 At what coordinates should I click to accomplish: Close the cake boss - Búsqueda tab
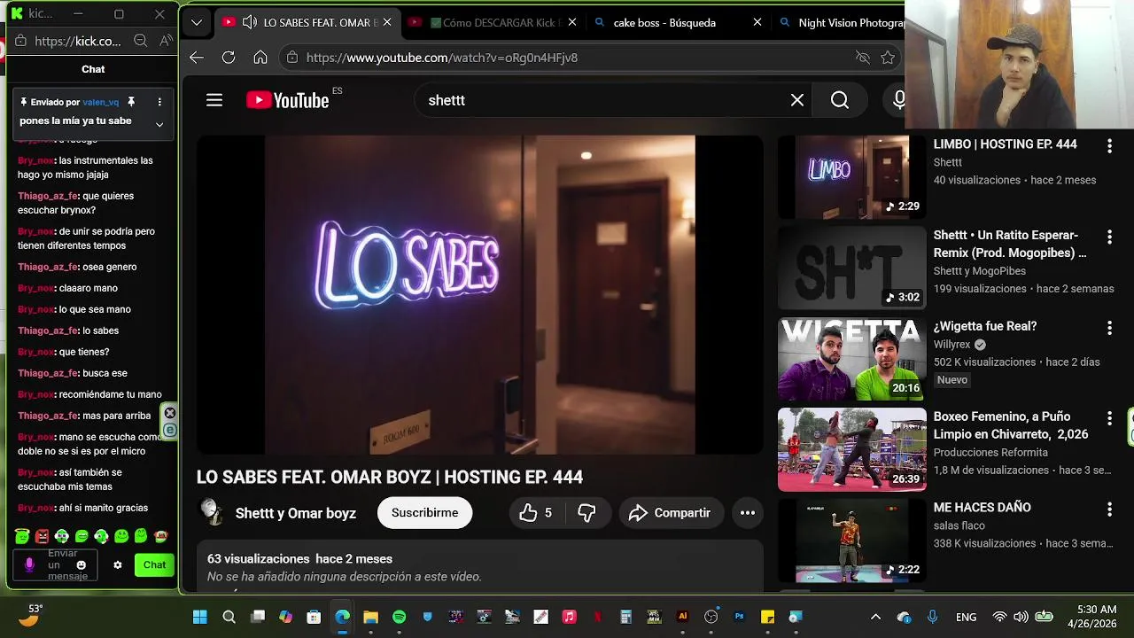click(757, 22)
